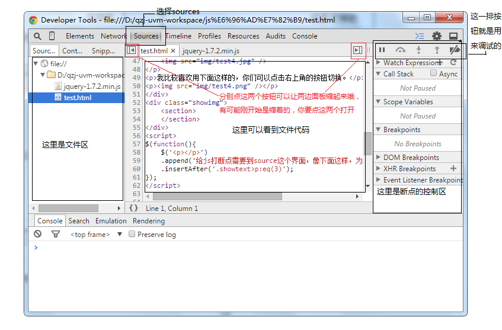Image resolution: width=502 pixels, height=330 pixels.
Task: Set breakpoint on line number 57
Action: [x=137, y=144]
